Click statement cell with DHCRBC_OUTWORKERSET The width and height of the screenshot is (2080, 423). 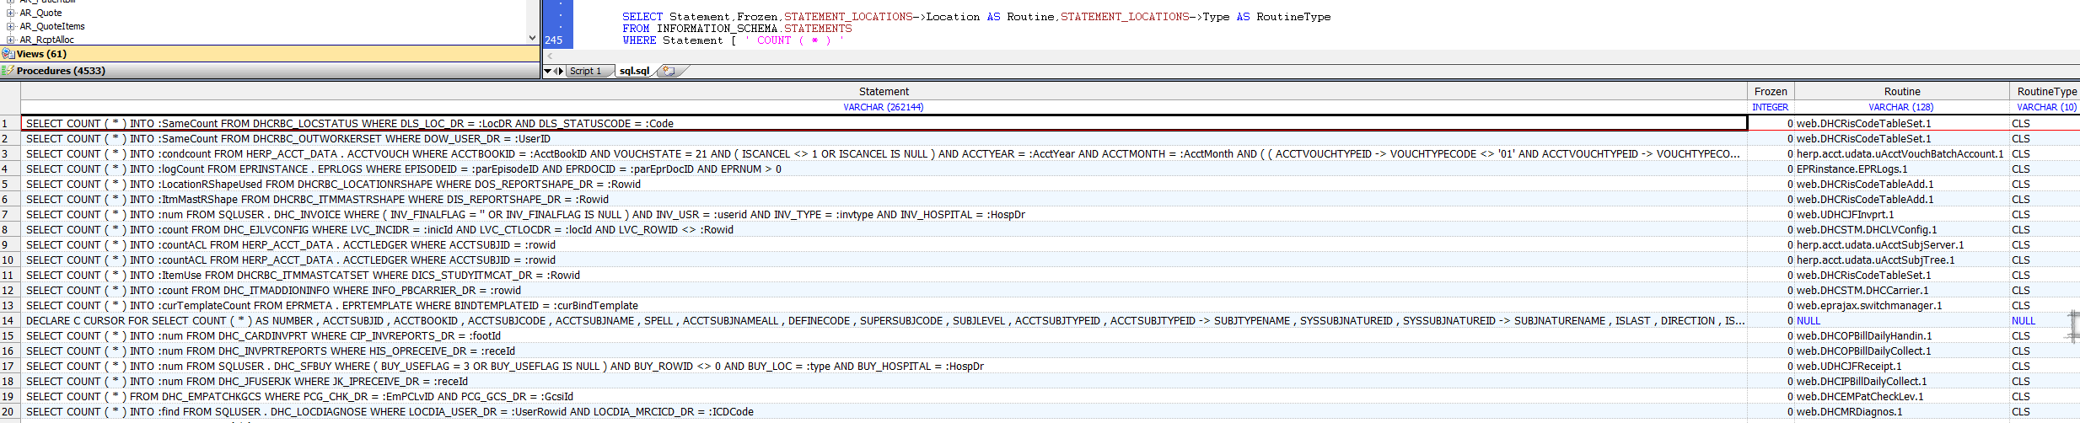pos(884,139)
